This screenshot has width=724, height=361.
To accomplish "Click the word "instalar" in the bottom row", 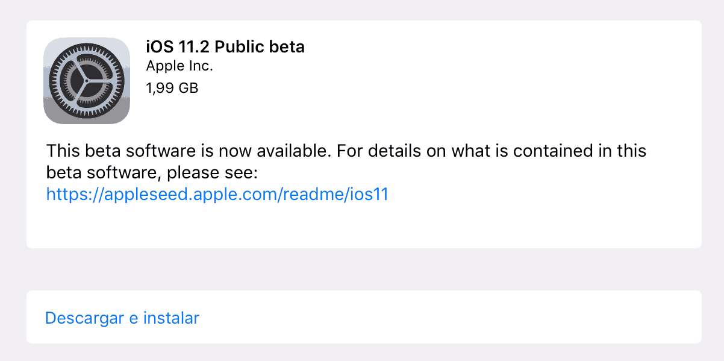I will 171,318.
